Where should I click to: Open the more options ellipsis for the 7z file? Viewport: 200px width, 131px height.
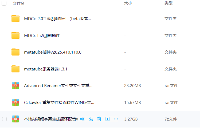[x=116, y=119]
